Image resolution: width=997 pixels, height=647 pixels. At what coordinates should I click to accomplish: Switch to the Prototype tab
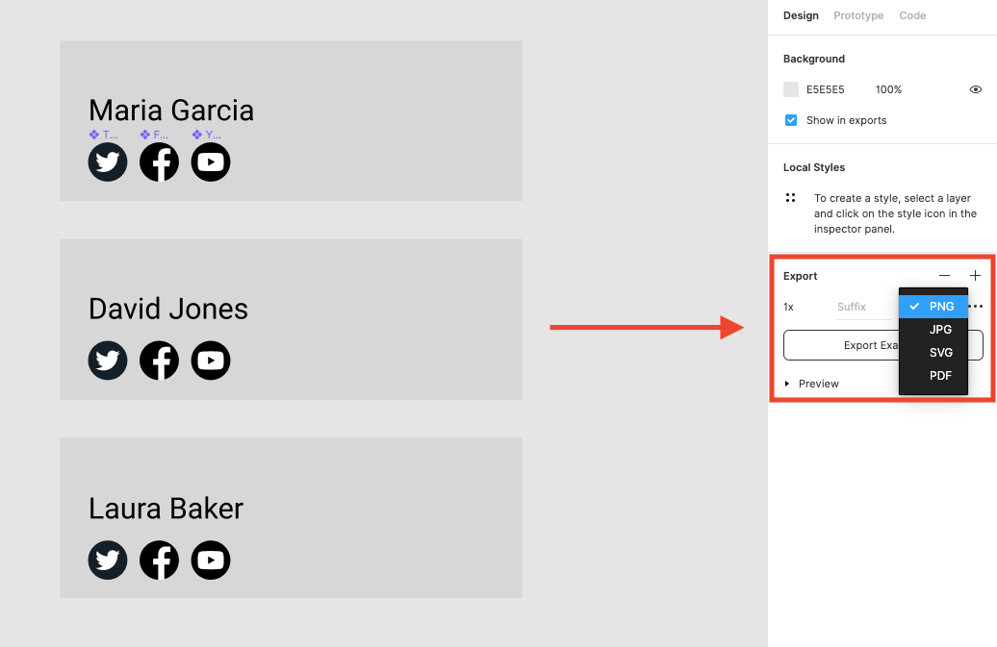click(858, 15)
